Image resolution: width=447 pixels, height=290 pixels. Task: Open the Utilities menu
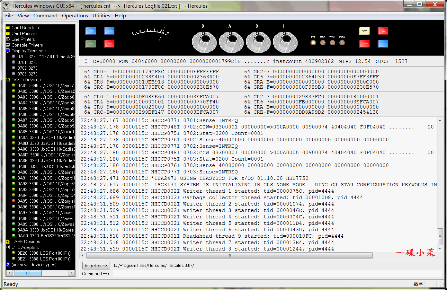click(x=101, y=15)
